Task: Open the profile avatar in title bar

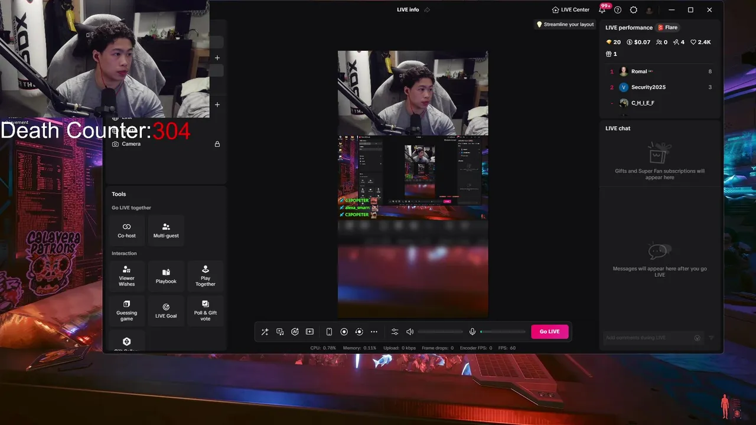Action: (650, 10)
